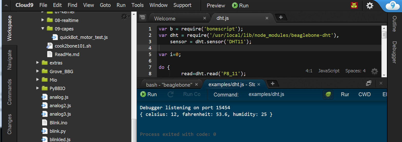Image resolution: width=402 pixels, height=142 pixels.
Task: Add a new editor tab with the plus button
Action: [x=281, y=17]
